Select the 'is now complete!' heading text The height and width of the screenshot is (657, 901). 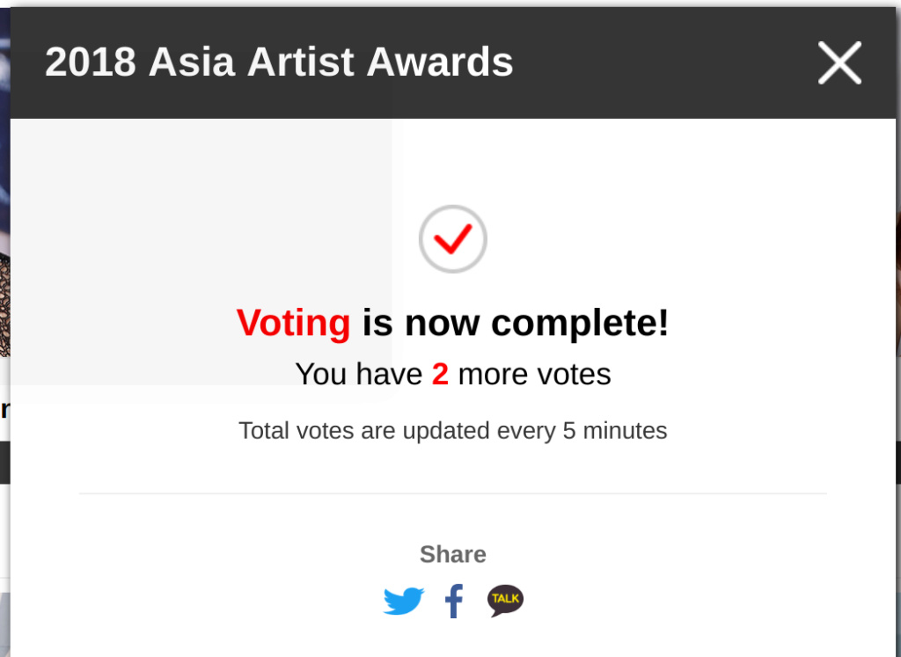(x=516, y=323)
